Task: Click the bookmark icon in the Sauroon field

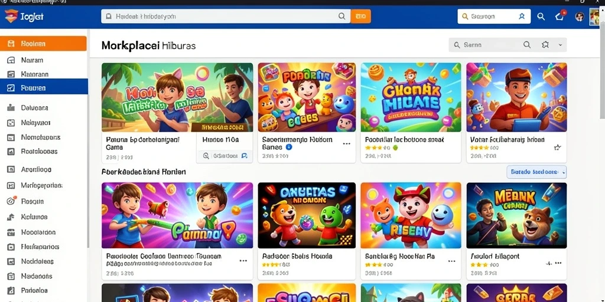Action: [522, 17]
